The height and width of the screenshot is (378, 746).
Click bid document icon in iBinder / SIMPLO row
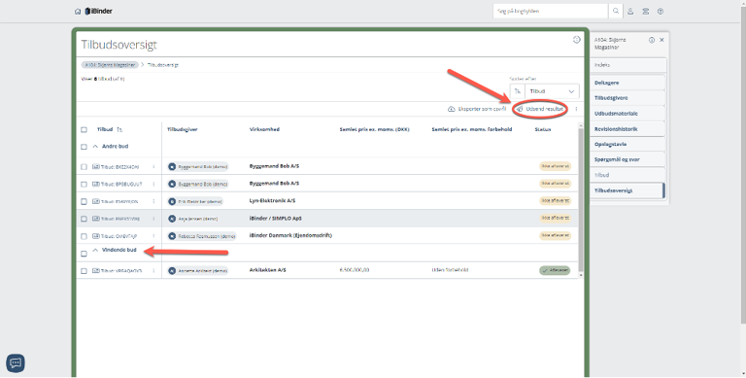[95, 219]
